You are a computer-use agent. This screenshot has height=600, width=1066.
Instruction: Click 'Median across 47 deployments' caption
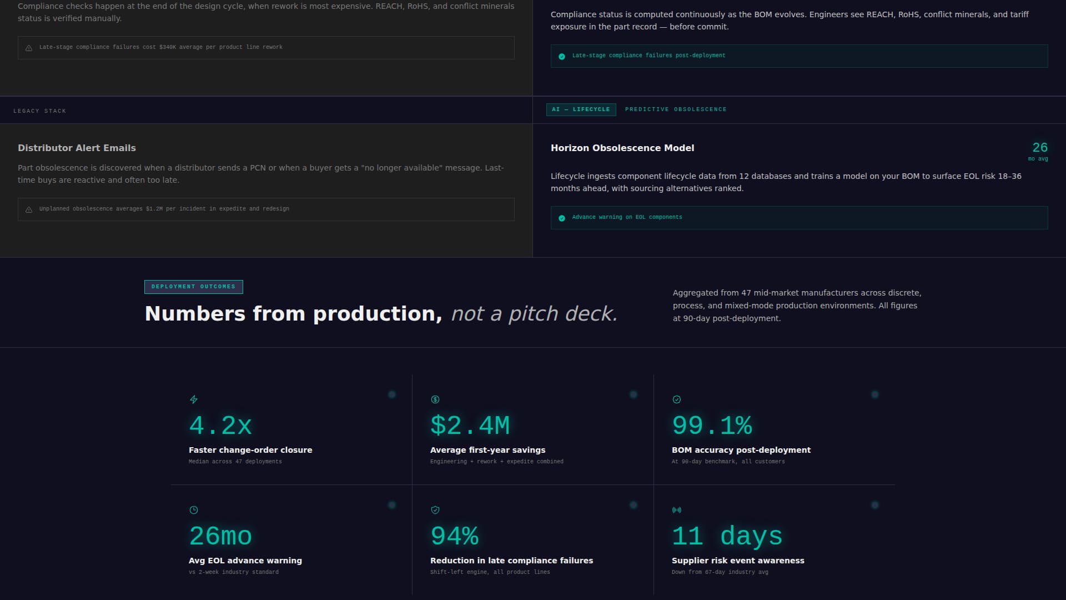click(235, 462)
